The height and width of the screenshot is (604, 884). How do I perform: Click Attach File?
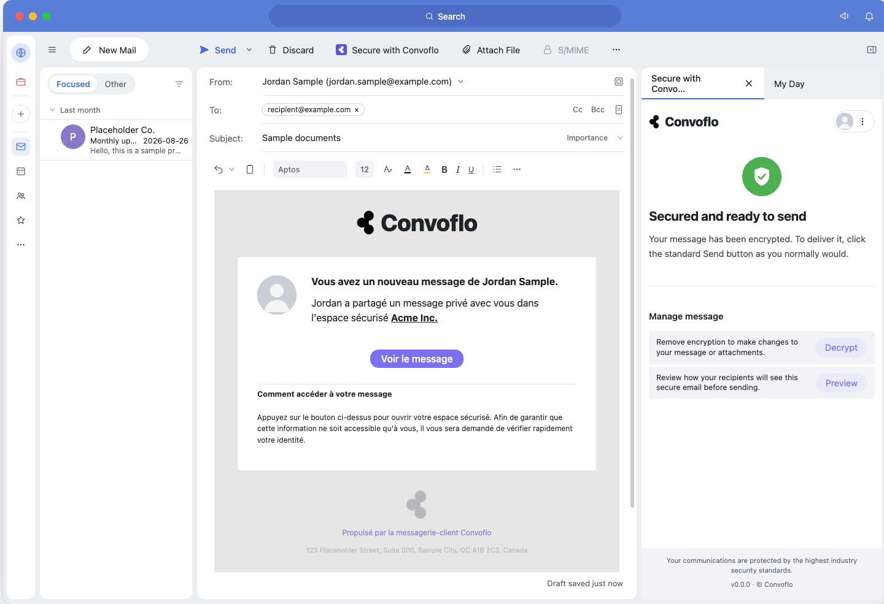tap(491, 50)
